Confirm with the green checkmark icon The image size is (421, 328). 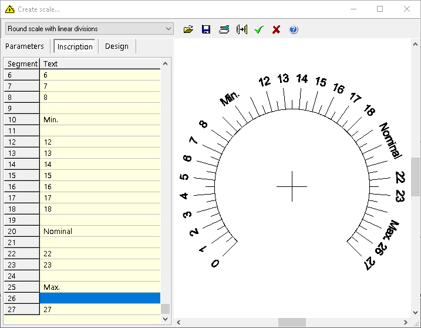tap(259, 29)
